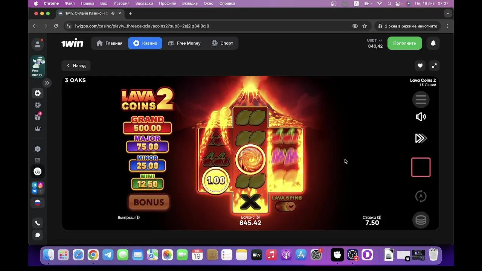Open the verified badge sidebar icon
The width and height of the screenshot is (482, 271).
(x=37, y=149)
